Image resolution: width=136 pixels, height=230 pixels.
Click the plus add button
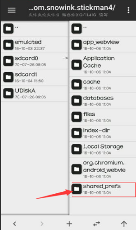click(x=69, y=224)
